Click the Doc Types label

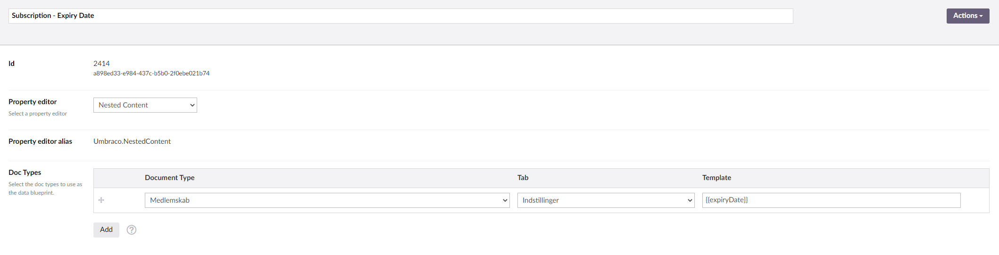[25, 173]
